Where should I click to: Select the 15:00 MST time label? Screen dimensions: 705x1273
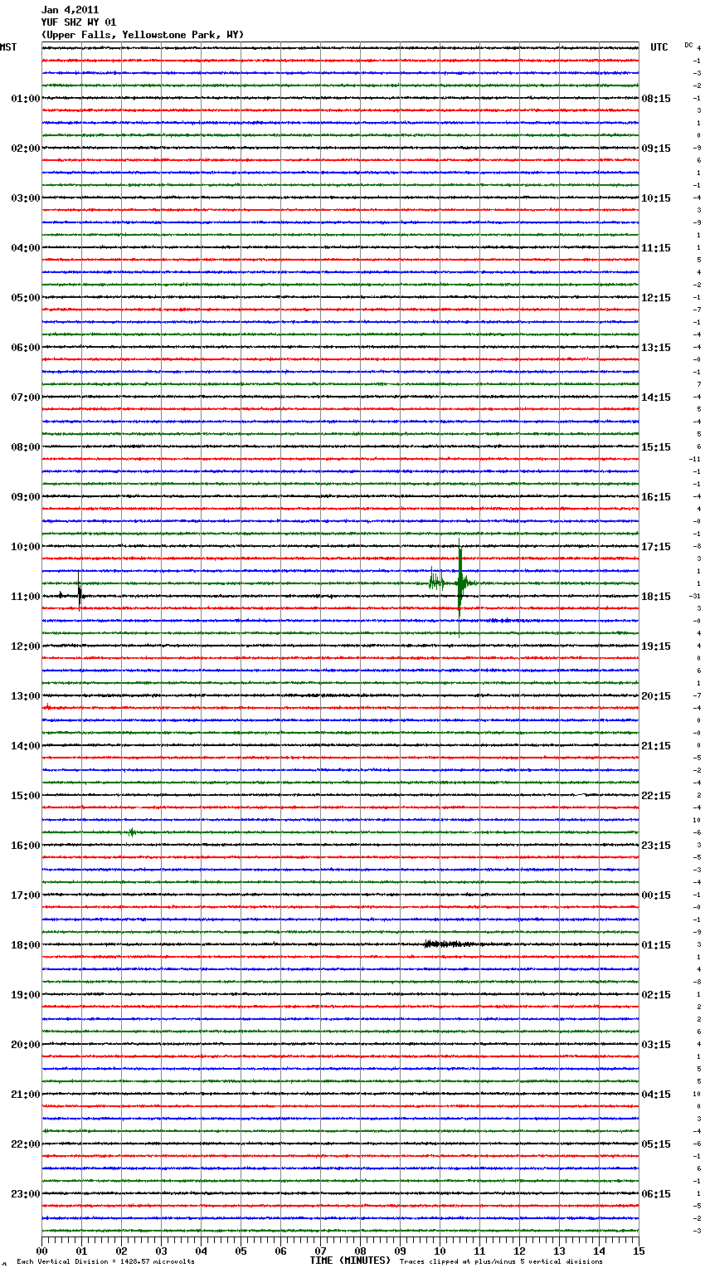click(26, 796)
